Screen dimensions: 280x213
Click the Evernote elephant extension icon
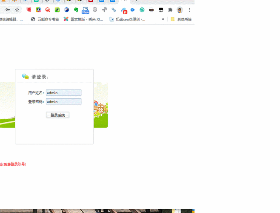click(76, 10)
